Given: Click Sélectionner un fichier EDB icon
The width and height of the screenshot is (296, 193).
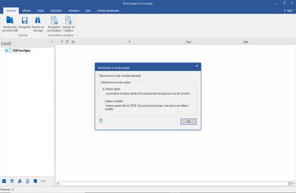Looking at the screenshot, I should click(10, 20).
